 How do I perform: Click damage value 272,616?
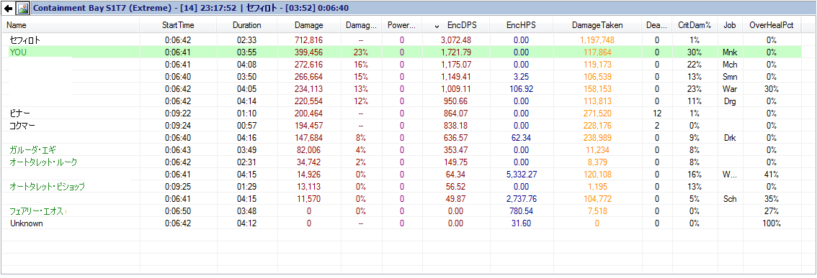[308, 65]
